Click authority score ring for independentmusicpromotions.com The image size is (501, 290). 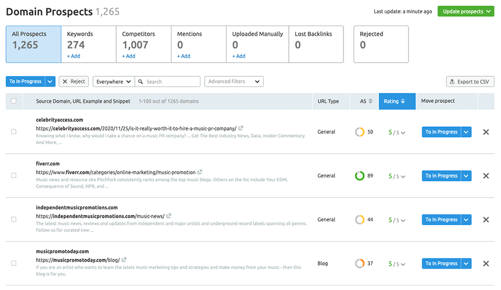click(360, 220)
